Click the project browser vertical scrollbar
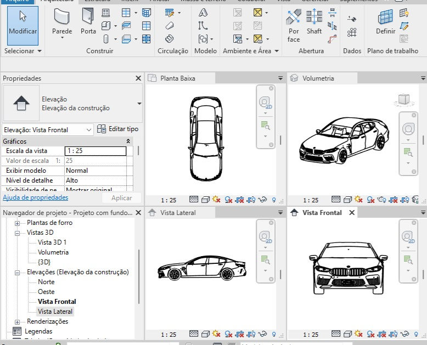Viewport: 427px width, 345px height. coord(139,276)
